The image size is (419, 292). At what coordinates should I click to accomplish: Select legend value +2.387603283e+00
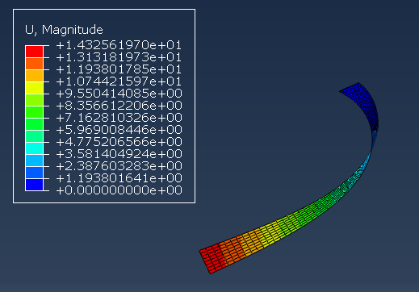tap(119, 166)
